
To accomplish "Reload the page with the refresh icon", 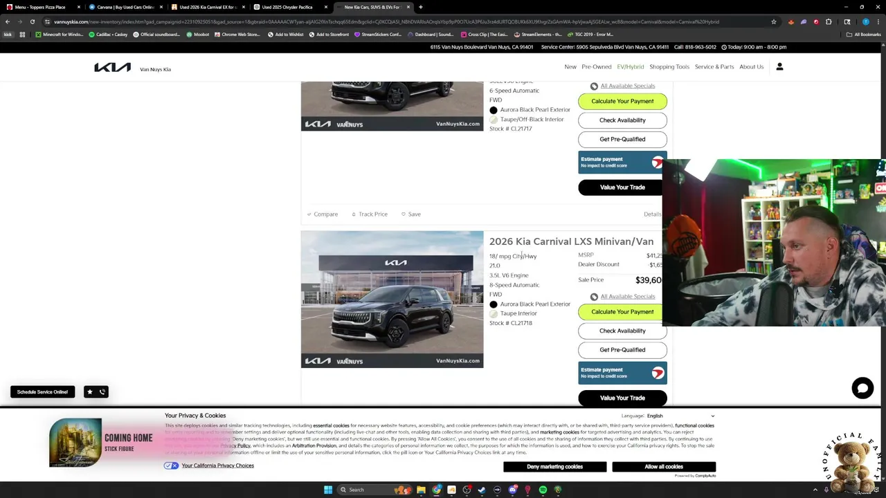I will [x=32, y=21].
